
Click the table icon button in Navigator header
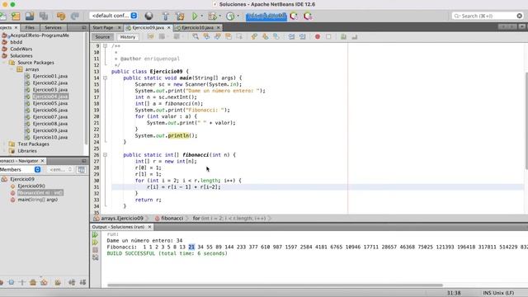coord(81,170)
